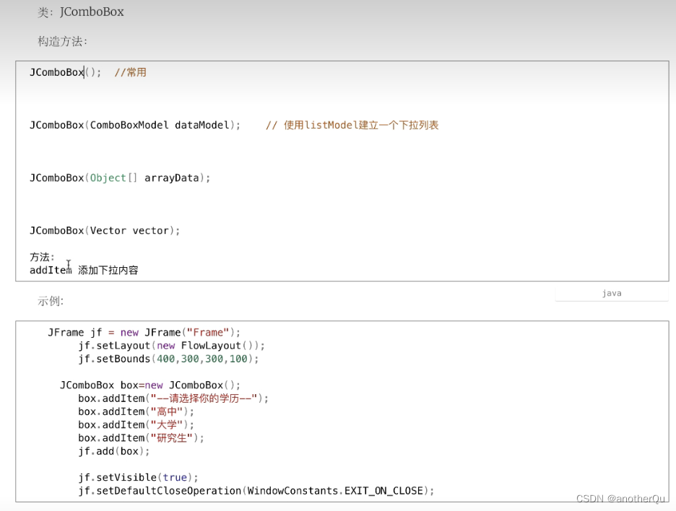676x511 pixels.
Task: Click 'box.addItem("大学");' line
Action: click(x=136, y=425)
